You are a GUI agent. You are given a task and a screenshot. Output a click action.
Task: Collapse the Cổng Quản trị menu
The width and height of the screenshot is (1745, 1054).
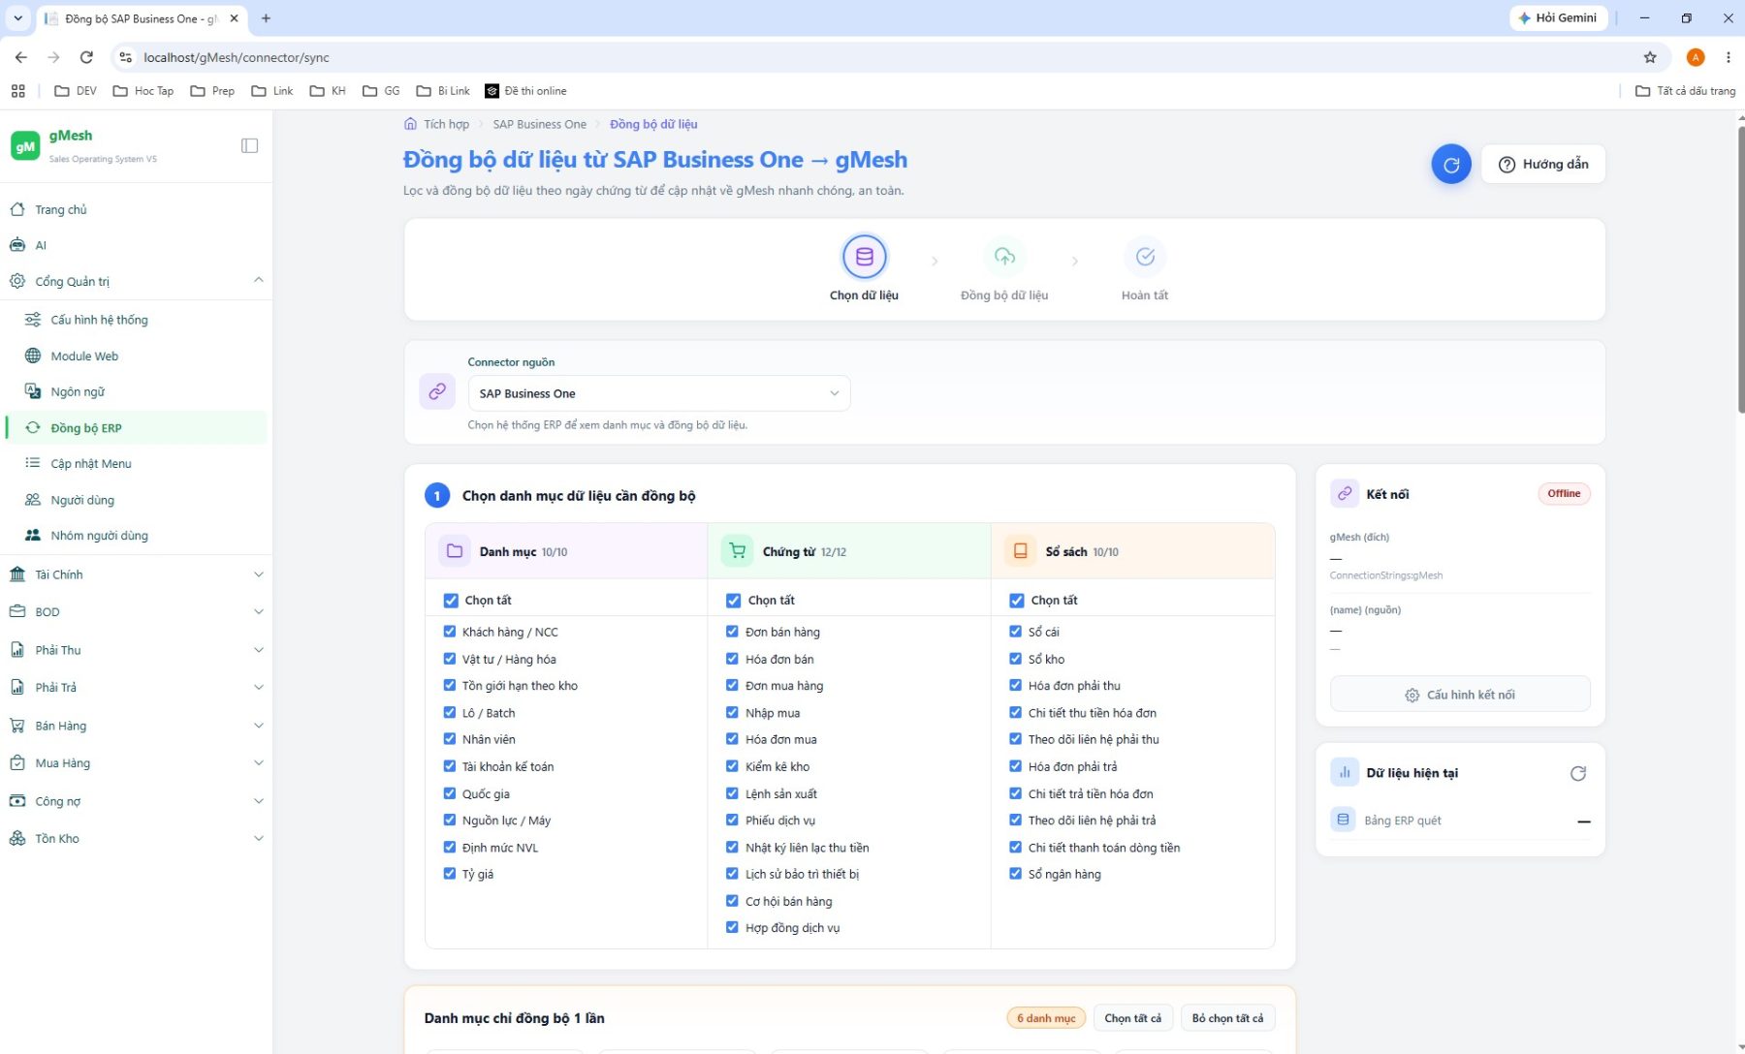136,282
